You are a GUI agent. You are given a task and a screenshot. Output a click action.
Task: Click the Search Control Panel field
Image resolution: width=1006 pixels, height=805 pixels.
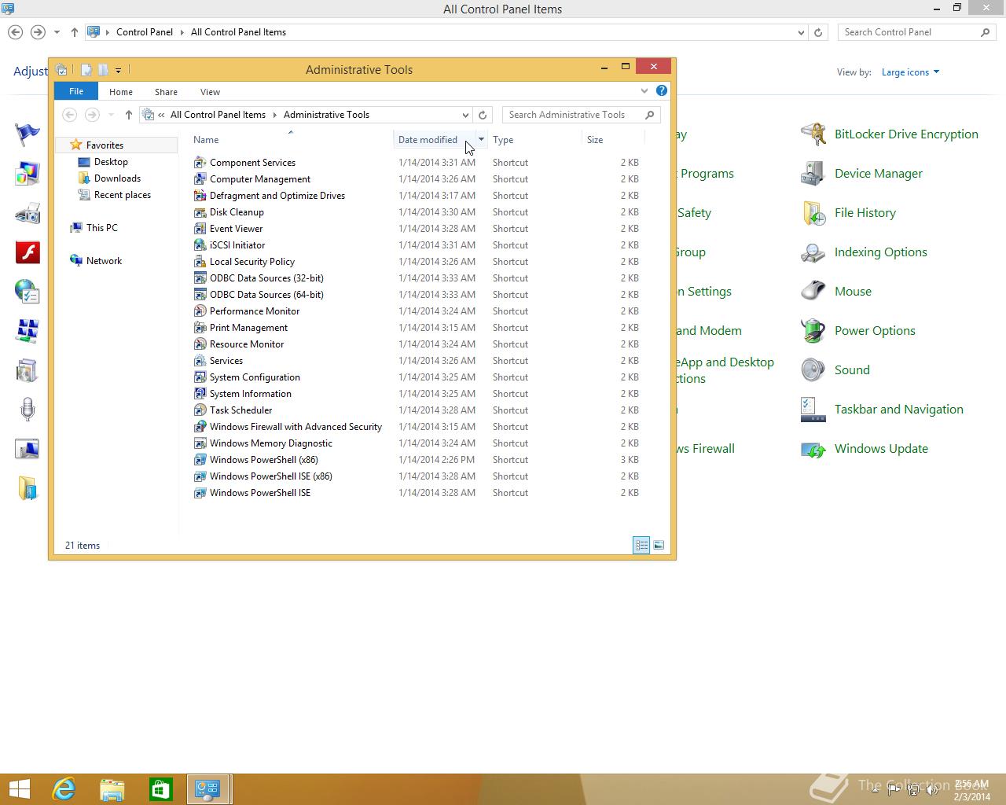917,32
